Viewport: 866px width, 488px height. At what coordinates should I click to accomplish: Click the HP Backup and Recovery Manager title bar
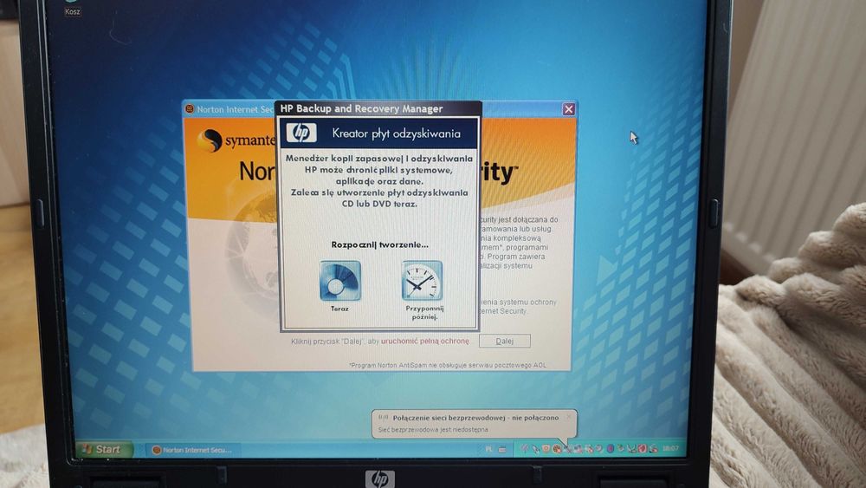pos(378,108)
